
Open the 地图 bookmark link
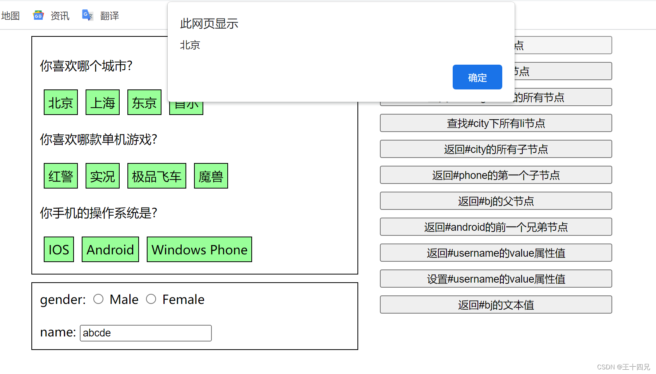[x=10, y=15]
